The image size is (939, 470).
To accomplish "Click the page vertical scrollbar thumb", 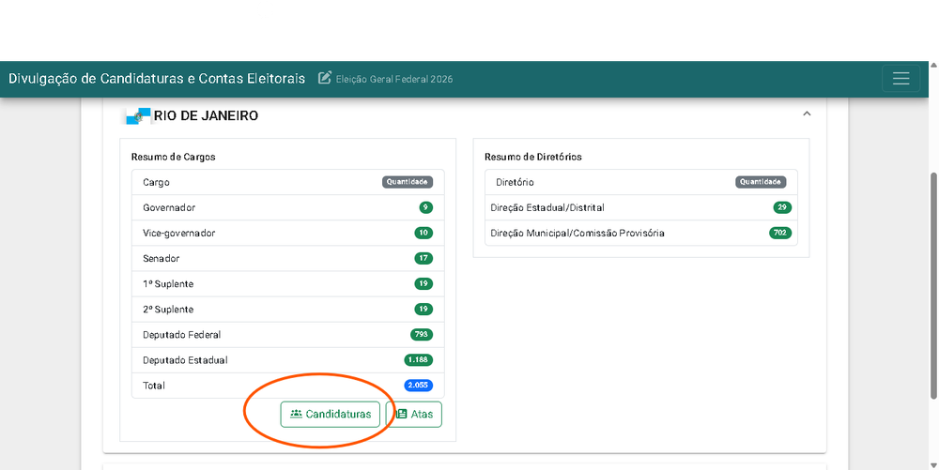I will [933, 285].
